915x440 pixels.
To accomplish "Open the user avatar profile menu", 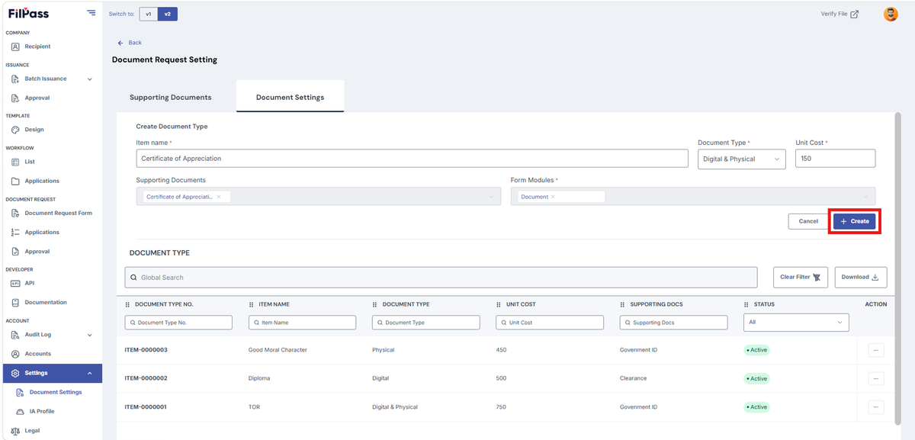I will pos(891,14).
